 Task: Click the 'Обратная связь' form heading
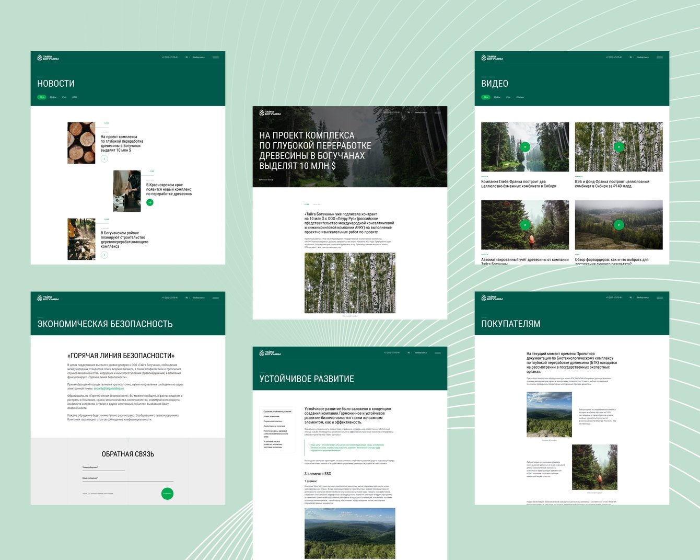pos(128,454)
